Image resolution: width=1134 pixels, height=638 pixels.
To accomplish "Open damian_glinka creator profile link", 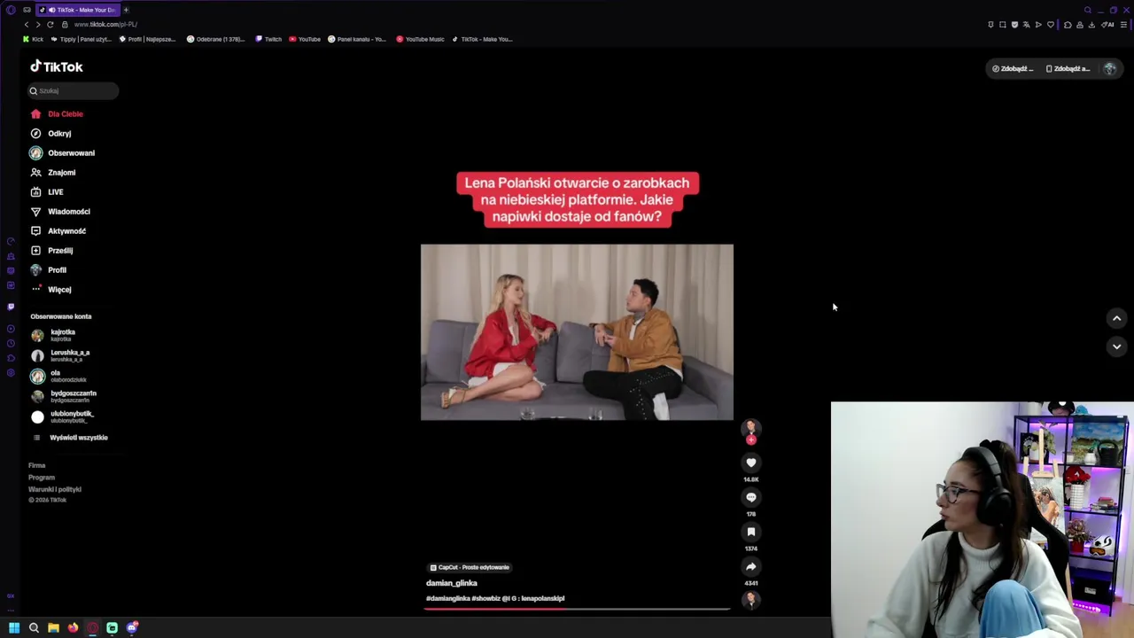I will (x=452, y=583).
